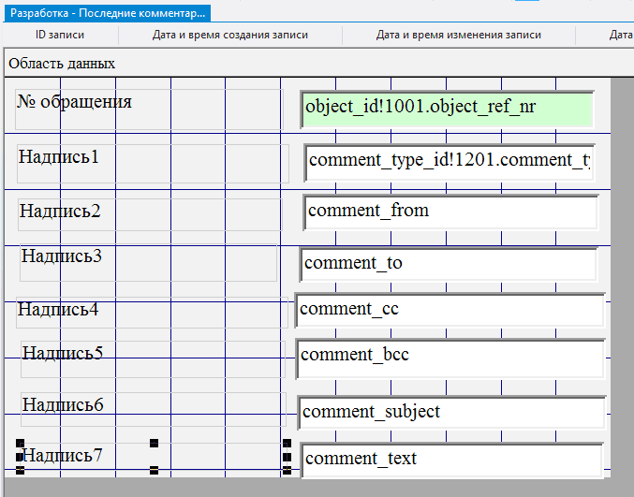Select the comment_cc field
Screen dimensions: 634x497
pyautogui.click(x=450, y=309)
